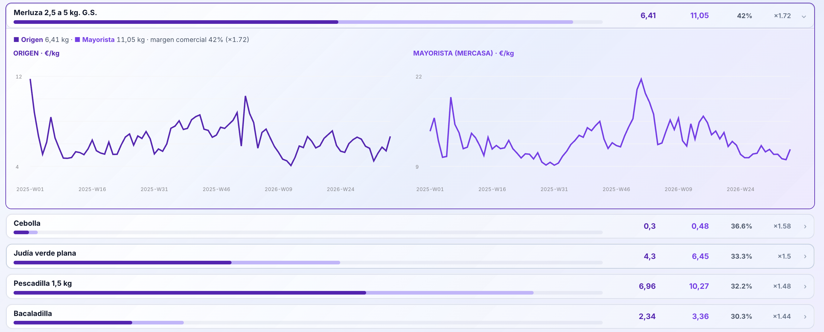Click the Mayorista legend label text
This screenshot has height=332, width=824.
pyautogui.click(x=98, y=40)
